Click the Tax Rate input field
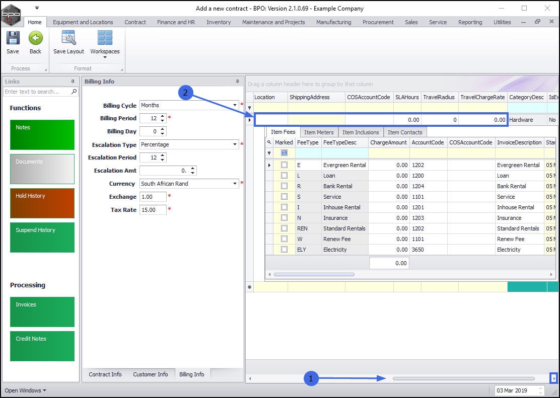 pos(153,210)
